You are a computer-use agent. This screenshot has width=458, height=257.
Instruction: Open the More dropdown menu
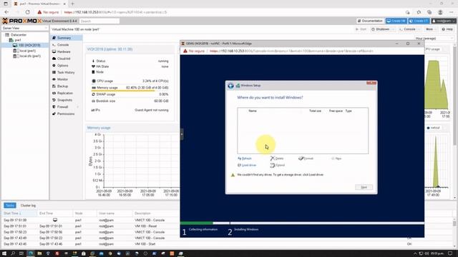[431, 29]
